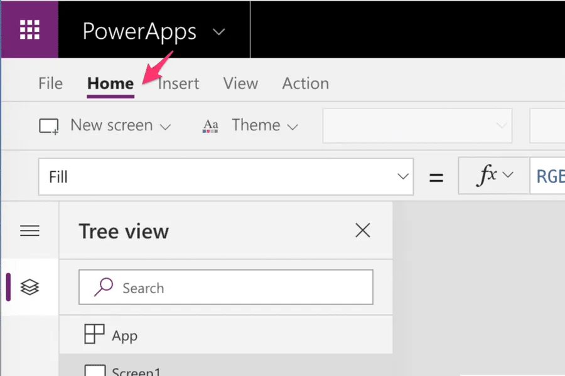
Task: Select Screen1 in the tree view
Action: click(x=136, y=370)
